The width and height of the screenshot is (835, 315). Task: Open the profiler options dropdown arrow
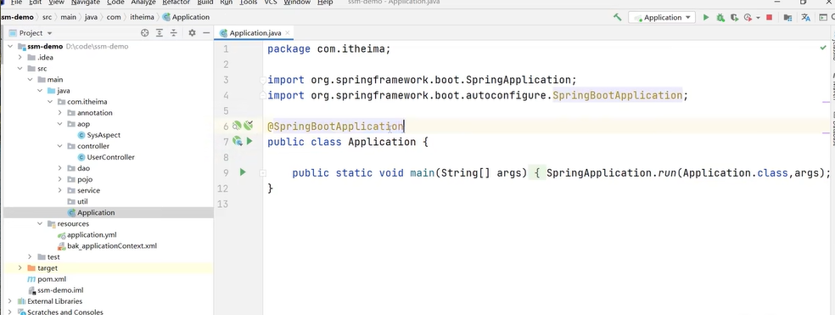(759, 18)
